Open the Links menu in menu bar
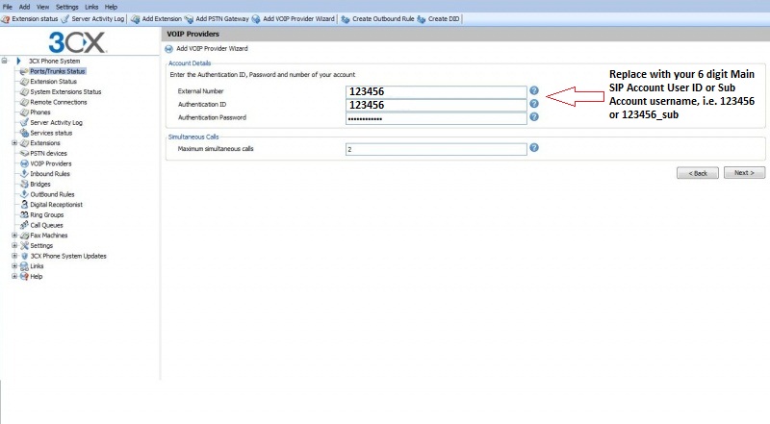 tap(91, 7)
